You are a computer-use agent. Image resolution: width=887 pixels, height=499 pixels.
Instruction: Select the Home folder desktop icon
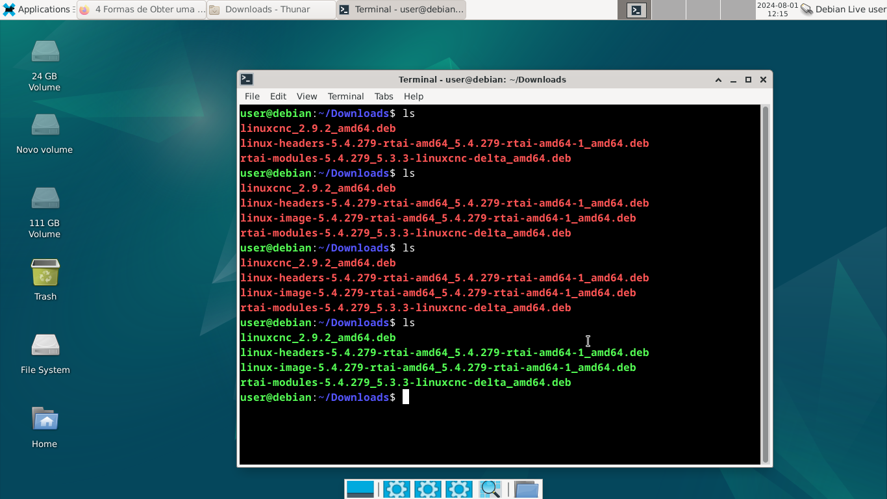[45, 427]
